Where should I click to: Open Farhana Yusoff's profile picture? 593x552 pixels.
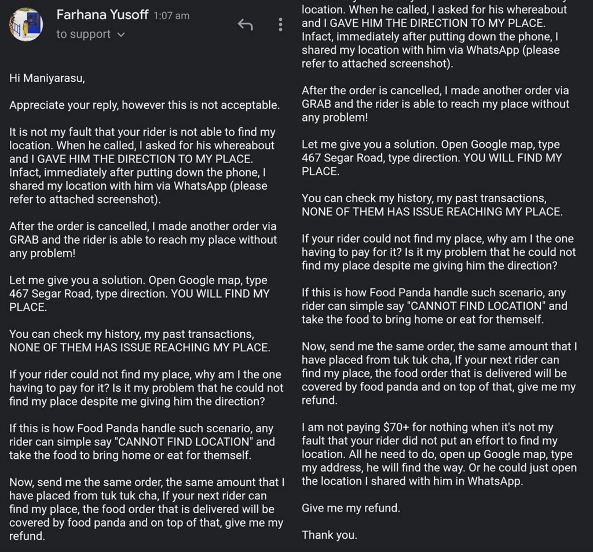[x=26, y=24]
